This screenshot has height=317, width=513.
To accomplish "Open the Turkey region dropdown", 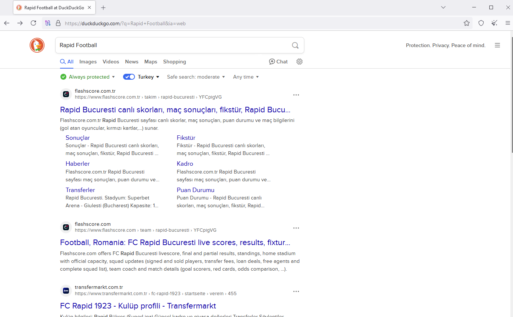I will click(149, 77).
